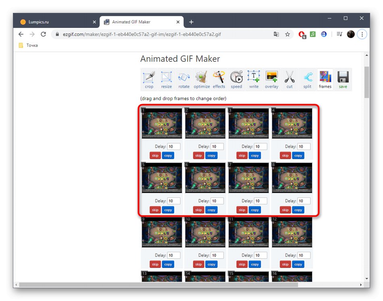Screen dimensions: 383x301
Task: Click the vertical scrollbar thumb
Action: point(366,82)
